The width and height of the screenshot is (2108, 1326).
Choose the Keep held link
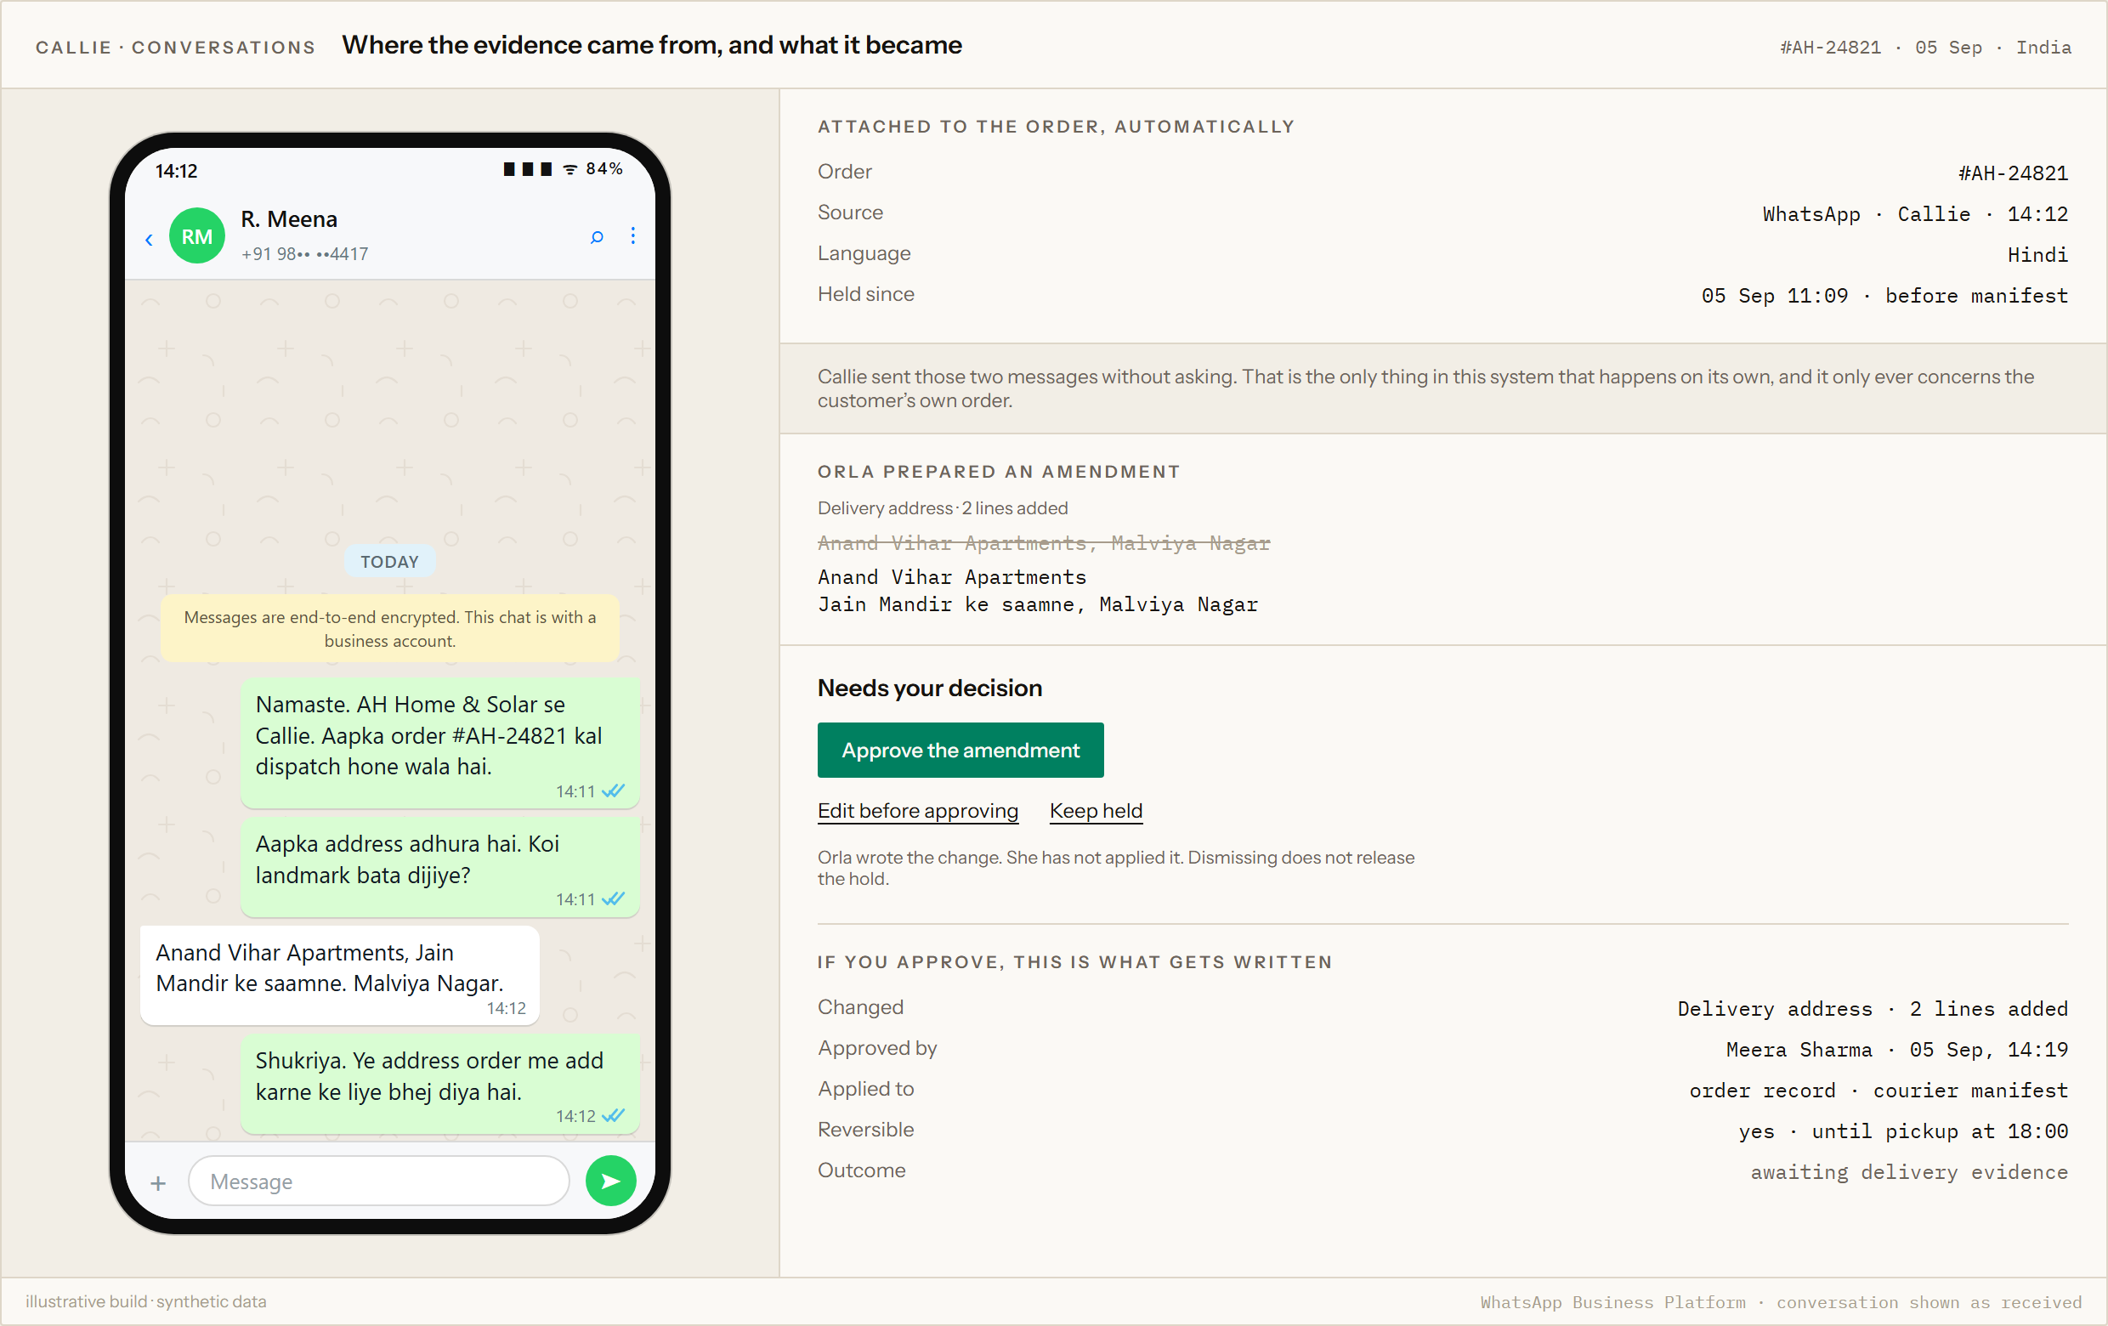pos(1096,811)
